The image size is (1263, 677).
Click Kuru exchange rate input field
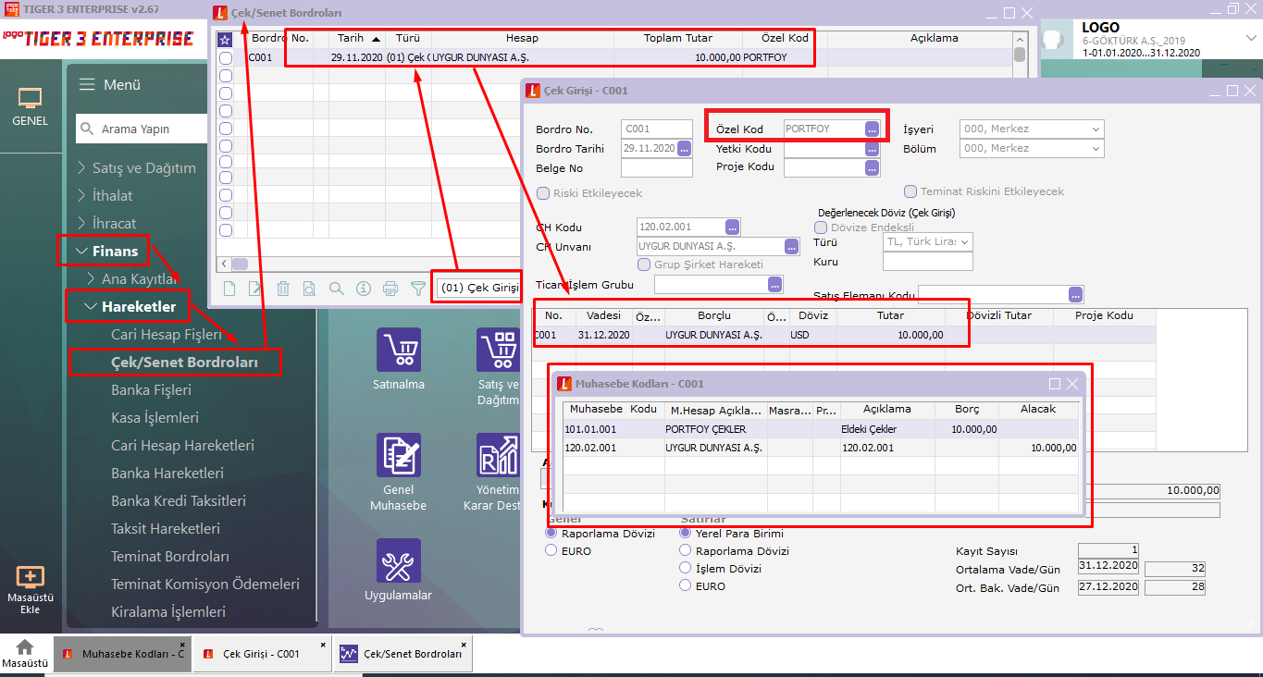point(927,262)
